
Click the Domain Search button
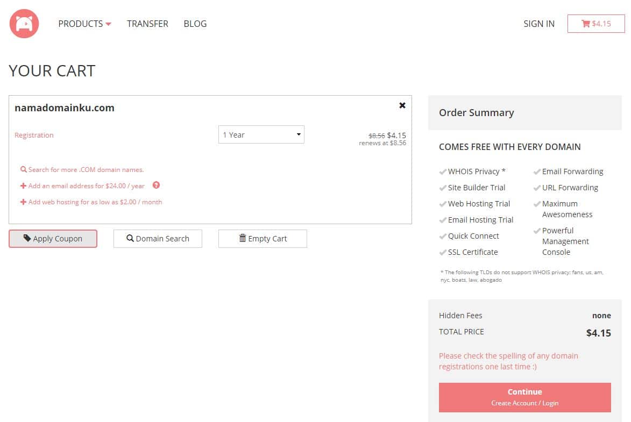(158, 239)
